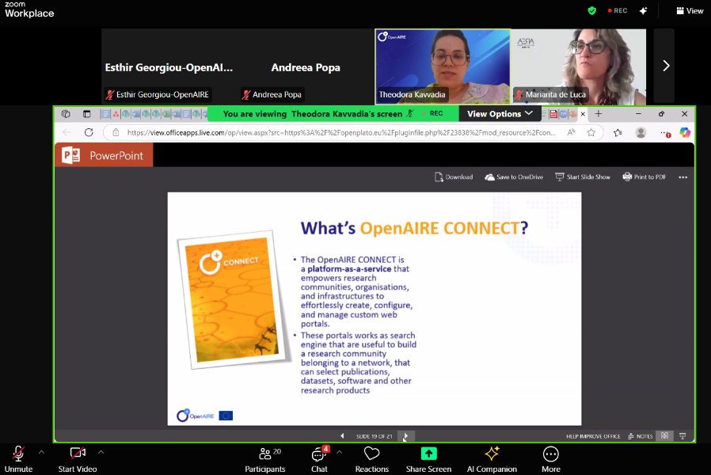The image size is (711, 475).
Task: Select Mariarita de Luca's video tile
Action: tap(579, 66)
